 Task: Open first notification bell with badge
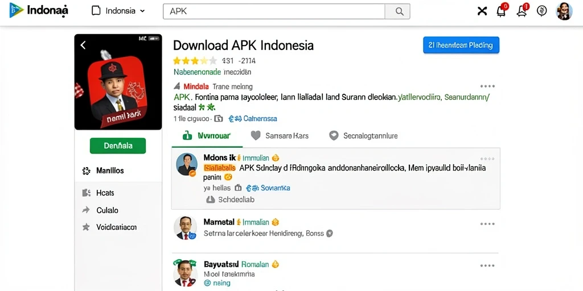(x=502, y=11)
